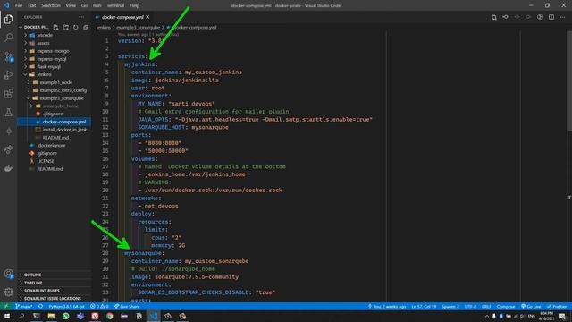
Task: Refresh the Explorer file tree
Action: pos(75,27)
